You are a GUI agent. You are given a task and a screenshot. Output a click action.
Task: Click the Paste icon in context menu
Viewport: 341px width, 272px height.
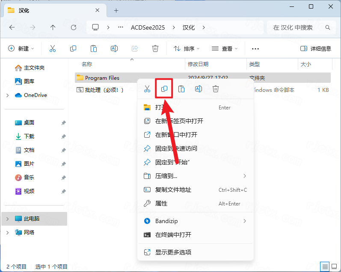(x=181, y=89)
